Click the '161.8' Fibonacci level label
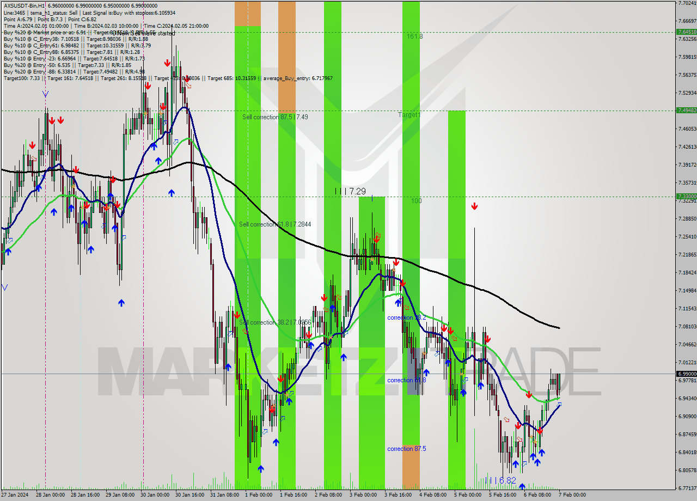The height and width of the screenshot is (501, 697). click(x=415, y=36)
